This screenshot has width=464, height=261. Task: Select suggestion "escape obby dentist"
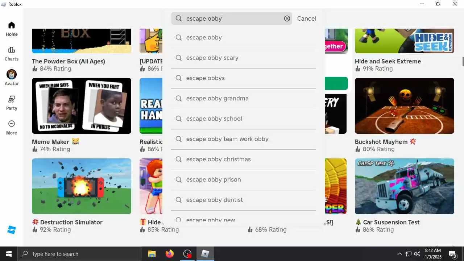244,200
